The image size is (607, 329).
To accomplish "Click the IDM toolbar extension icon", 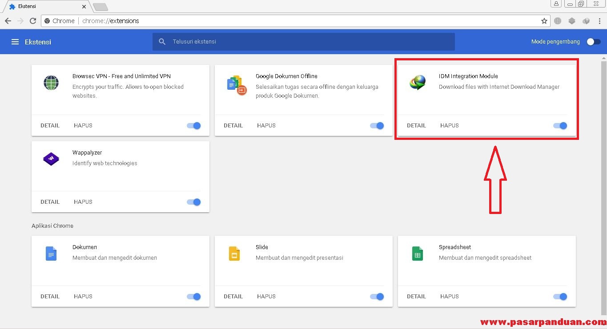I will (x=586, y=21).
